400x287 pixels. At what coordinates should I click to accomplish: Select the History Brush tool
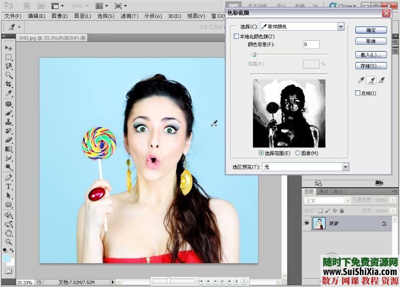[x=8, y=131]
